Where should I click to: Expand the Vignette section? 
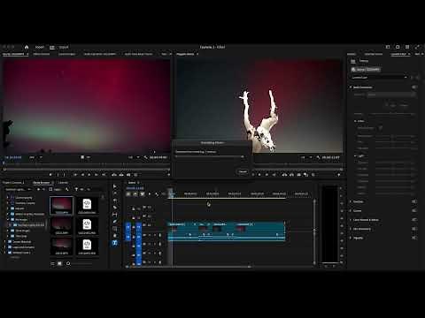351,238
